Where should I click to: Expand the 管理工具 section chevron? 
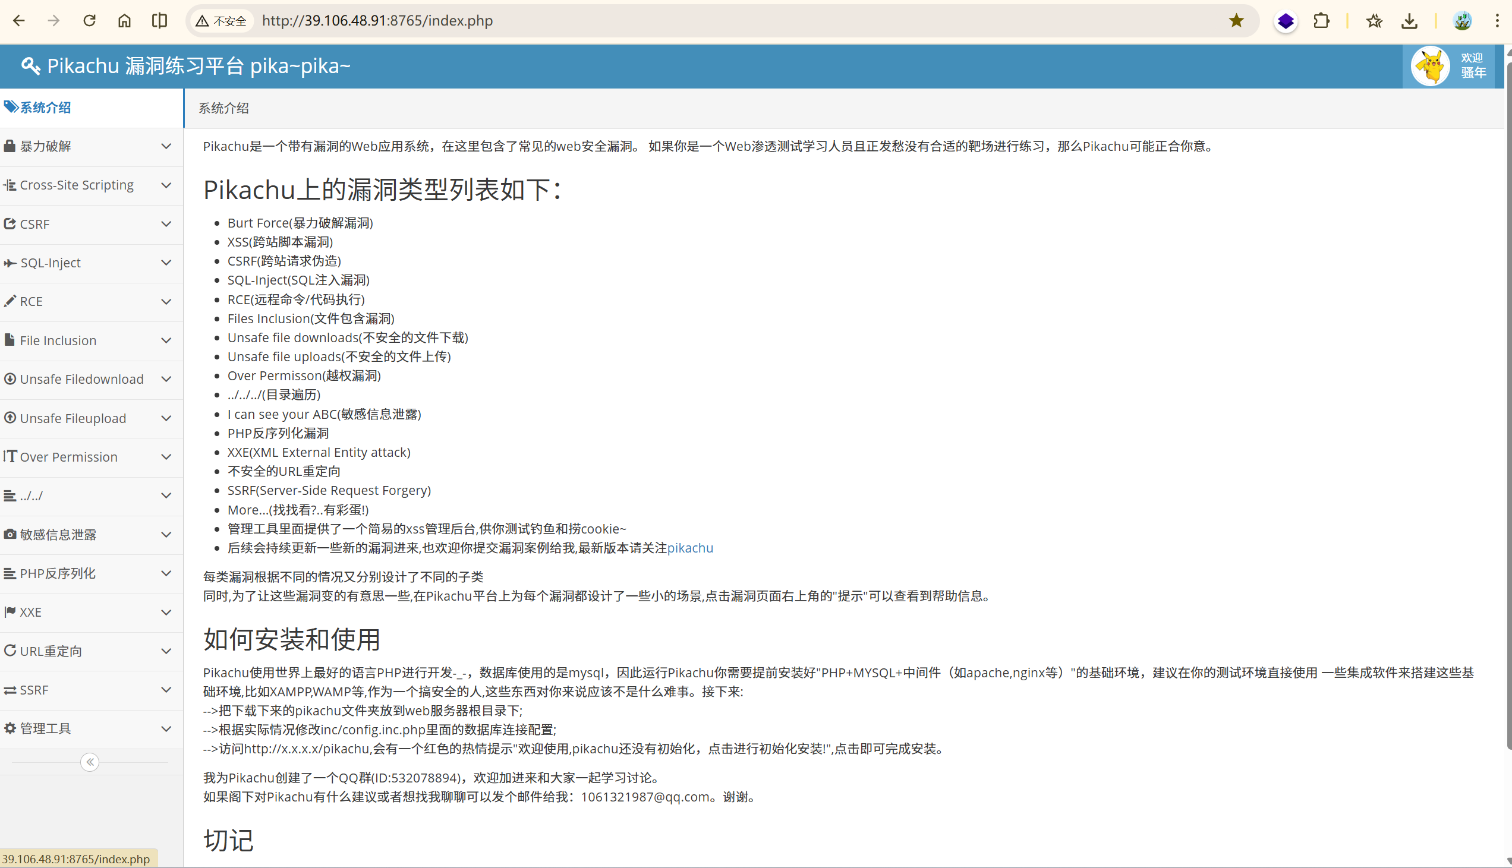[x=166, y=728]
